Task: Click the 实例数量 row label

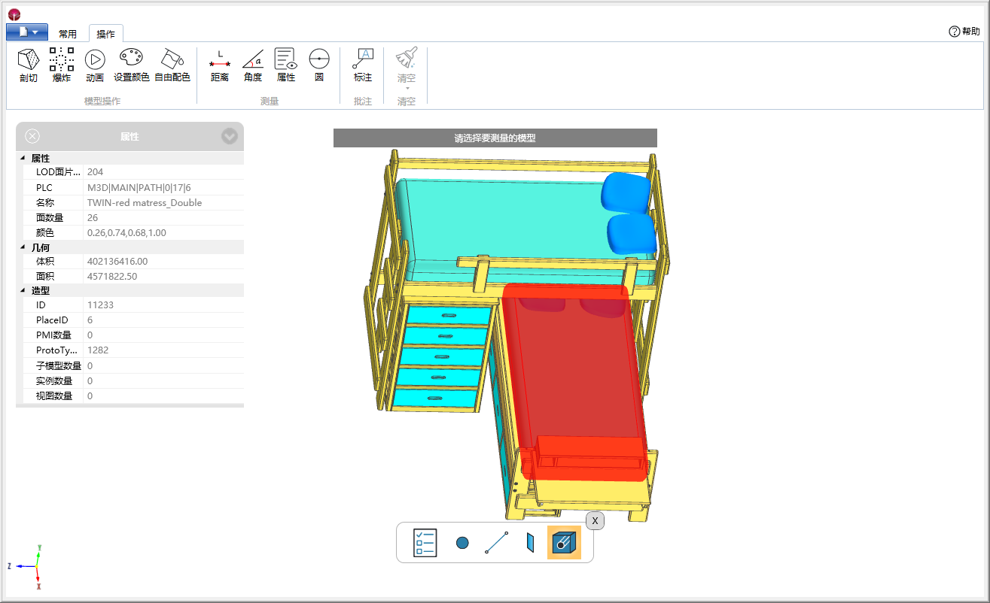Action: click(54, 380)
